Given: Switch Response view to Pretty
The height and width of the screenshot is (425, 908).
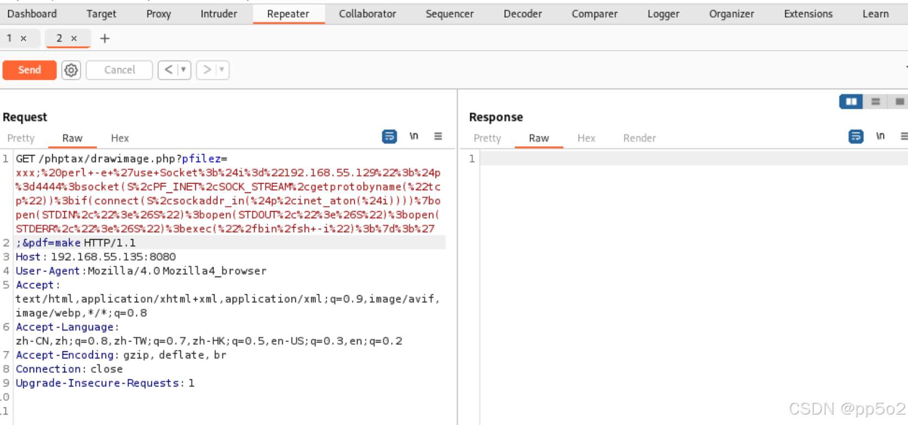Looking at the screenshot, I should tap(487, 138).
